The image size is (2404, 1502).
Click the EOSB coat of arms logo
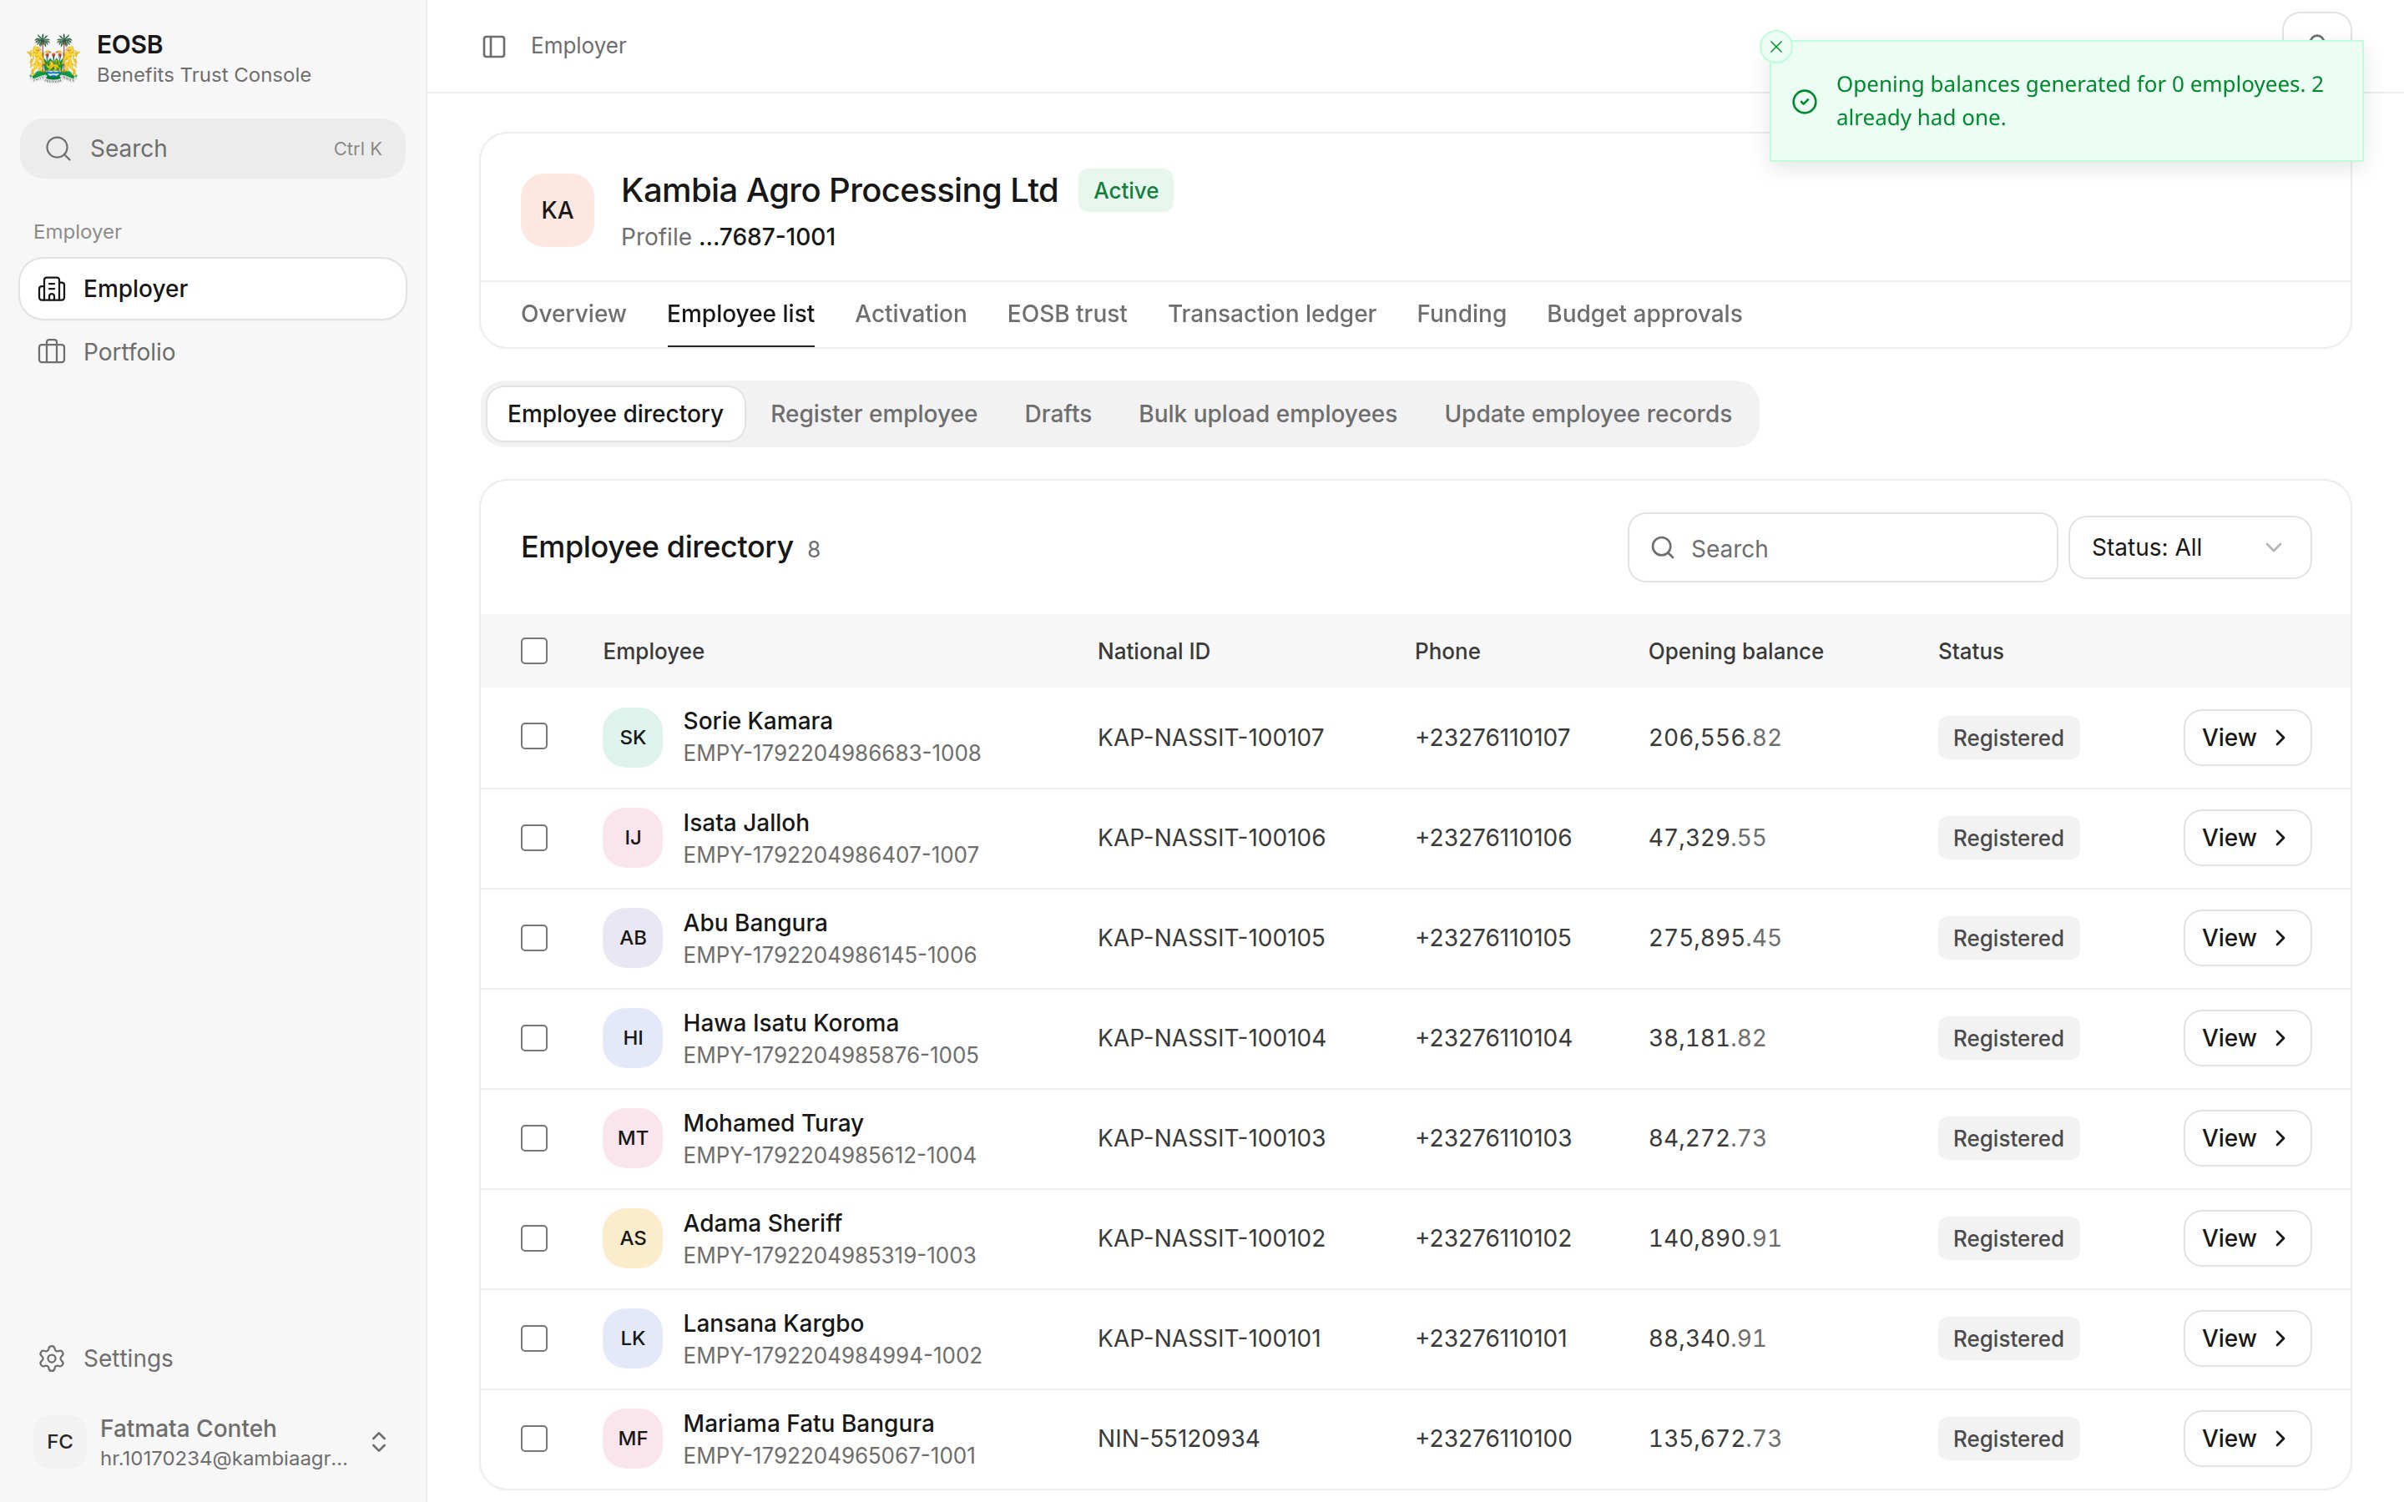pyautogui.click(x=53, y=58)
